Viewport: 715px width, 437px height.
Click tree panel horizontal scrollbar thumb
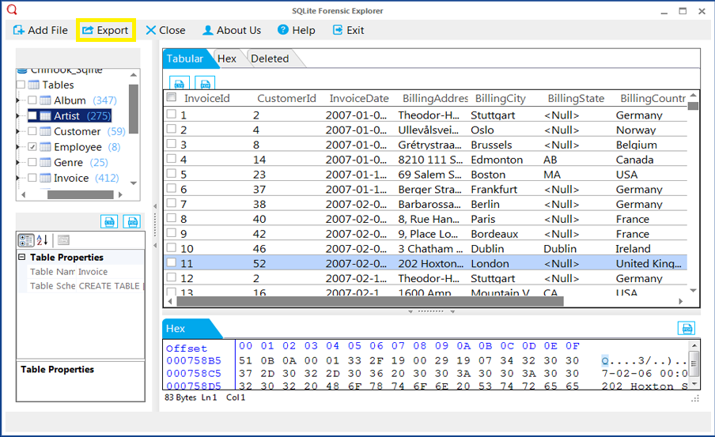[x=80, y=194]
